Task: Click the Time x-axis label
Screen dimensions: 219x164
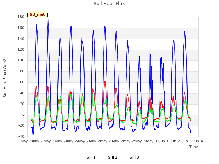Action: pyautogui.click(x=193, y=147)
